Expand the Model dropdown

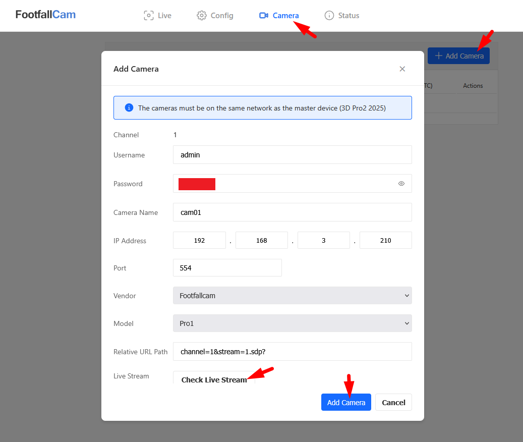(292, 323)
